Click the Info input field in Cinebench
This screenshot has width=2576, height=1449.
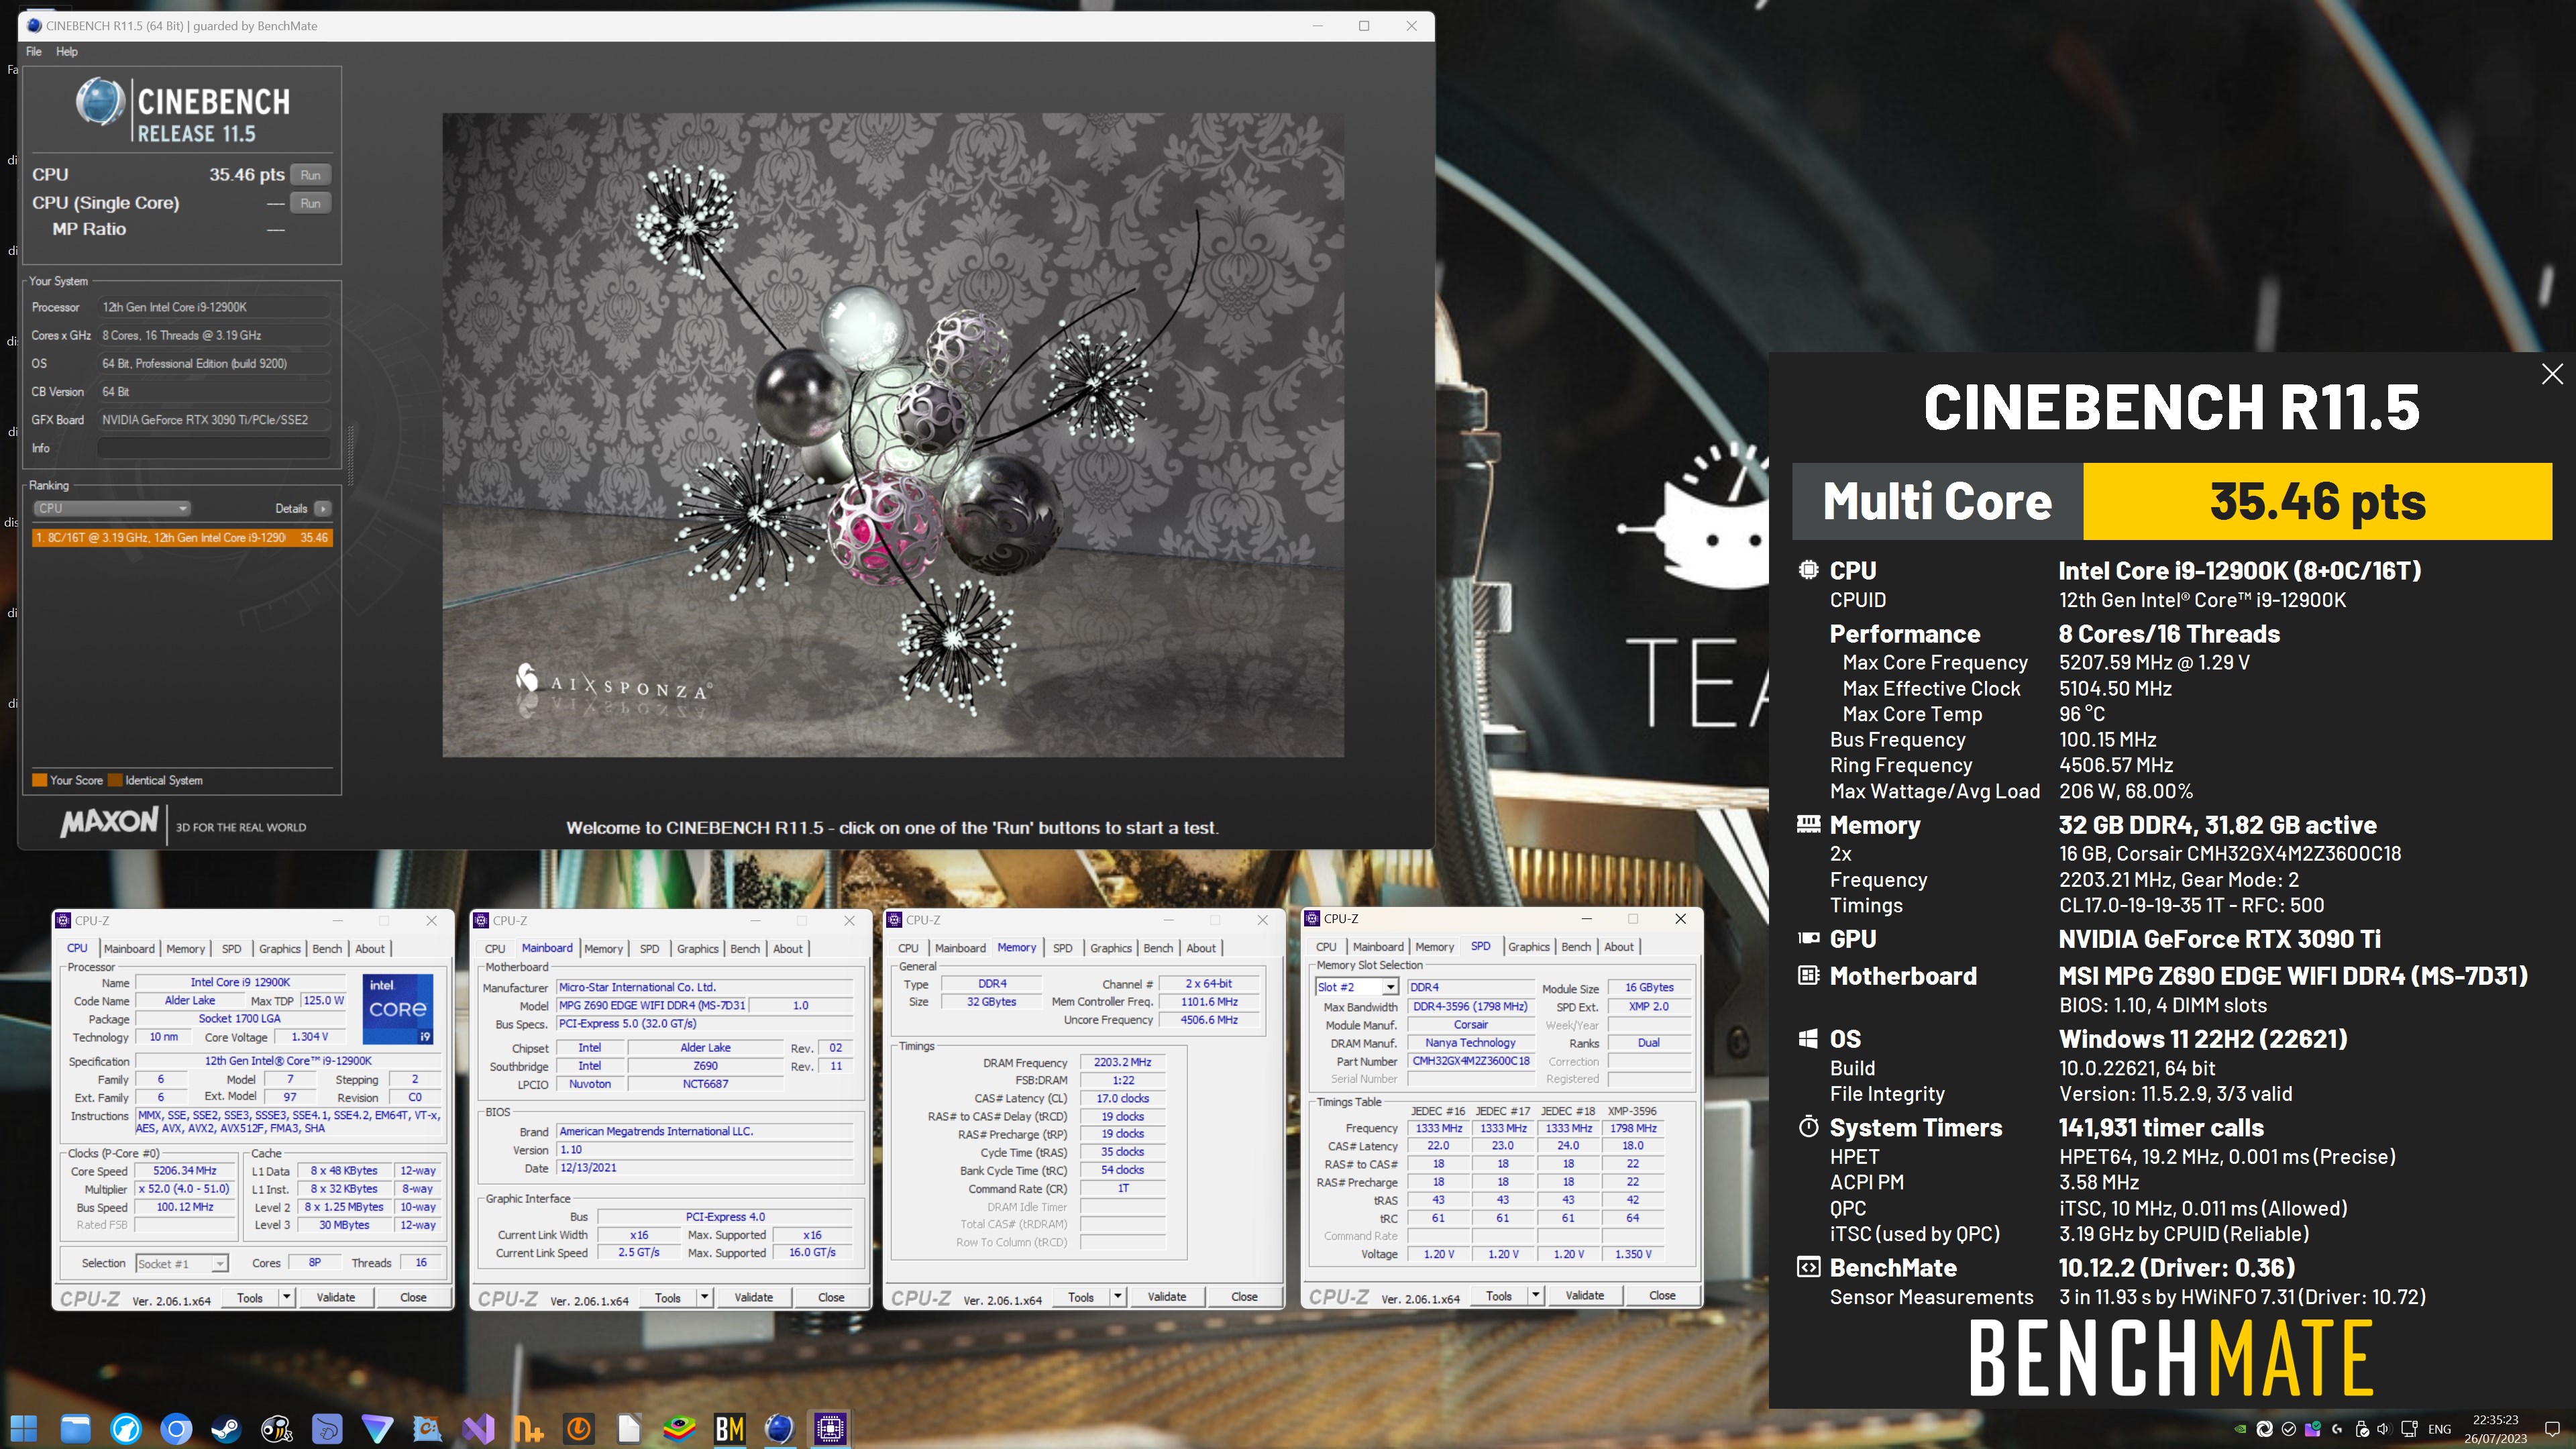coord(214,448)
